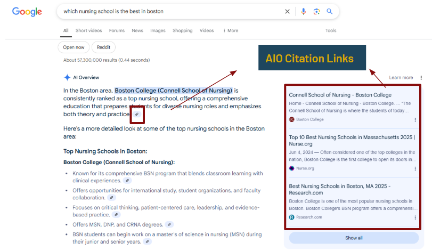
Task: Switch to Shopping tab
Action: click(182, 30)
